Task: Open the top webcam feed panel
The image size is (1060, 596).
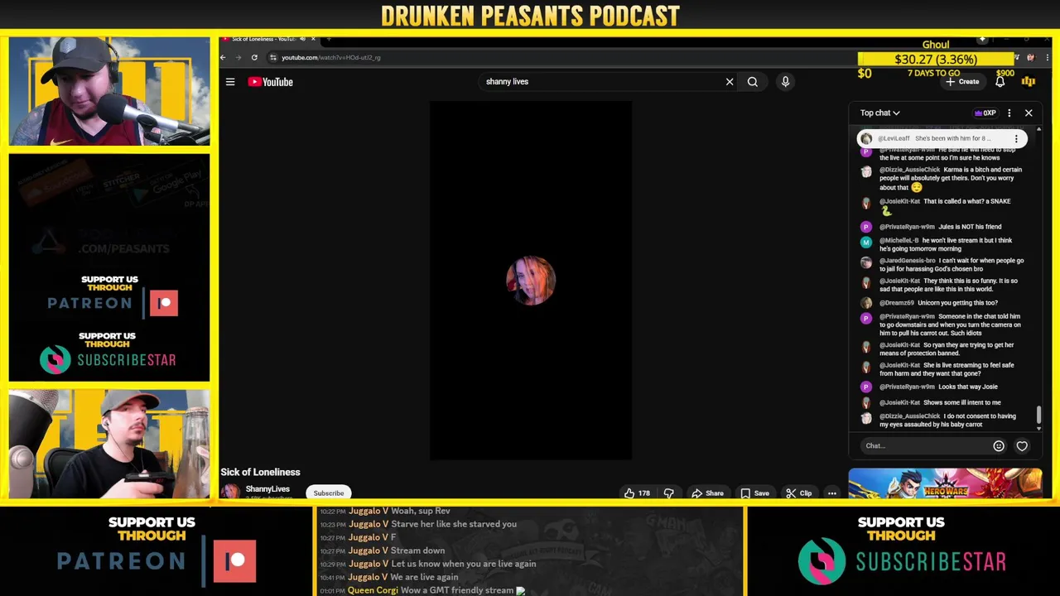Action: (109, 91)
